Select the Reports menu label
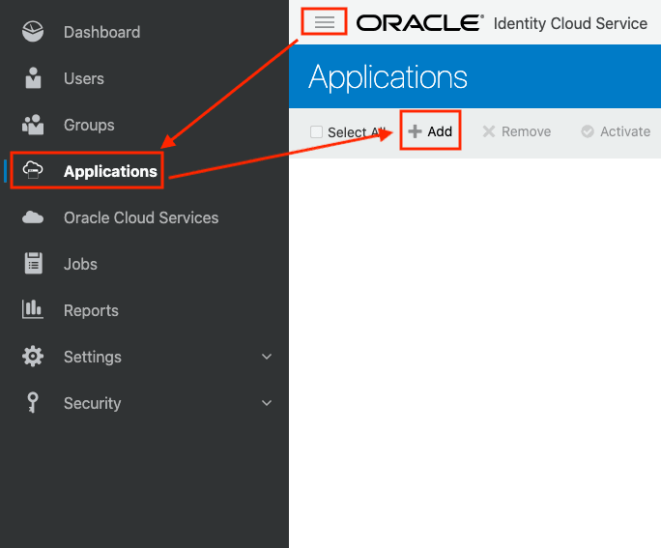Screen dimensions: 661x548 tap(91, 310)
